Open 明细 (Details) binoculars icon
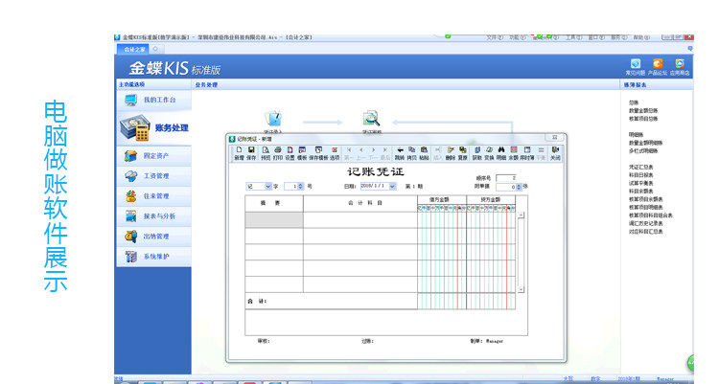 [501, 153]
